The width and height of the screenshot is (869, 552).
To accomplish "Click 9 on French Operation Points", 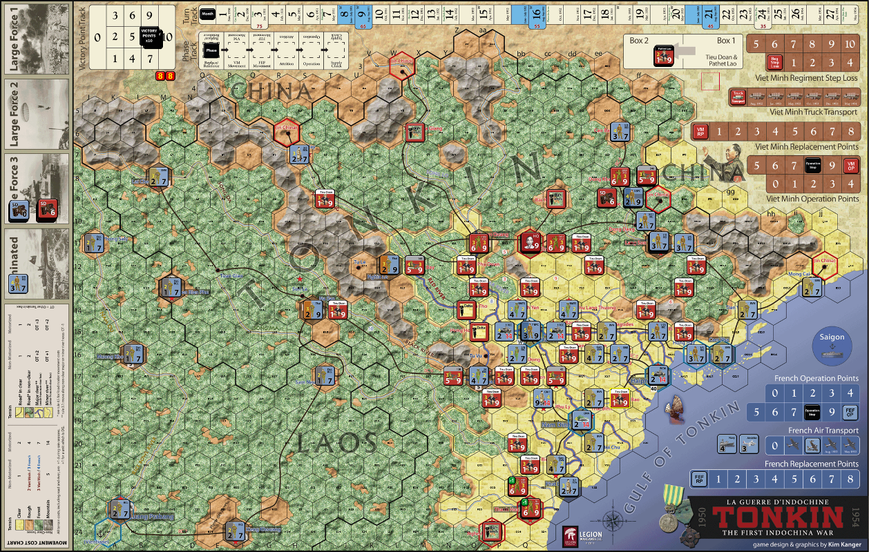I will (x=832, y=412).
